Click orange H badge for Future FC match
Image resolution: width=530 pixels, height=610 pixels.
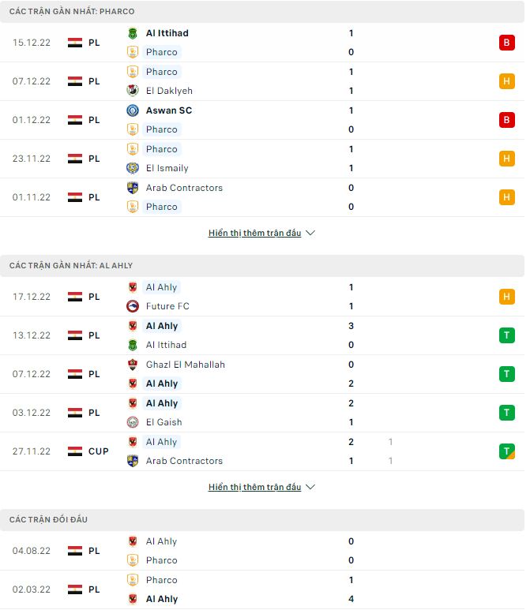tap(506, 297)
